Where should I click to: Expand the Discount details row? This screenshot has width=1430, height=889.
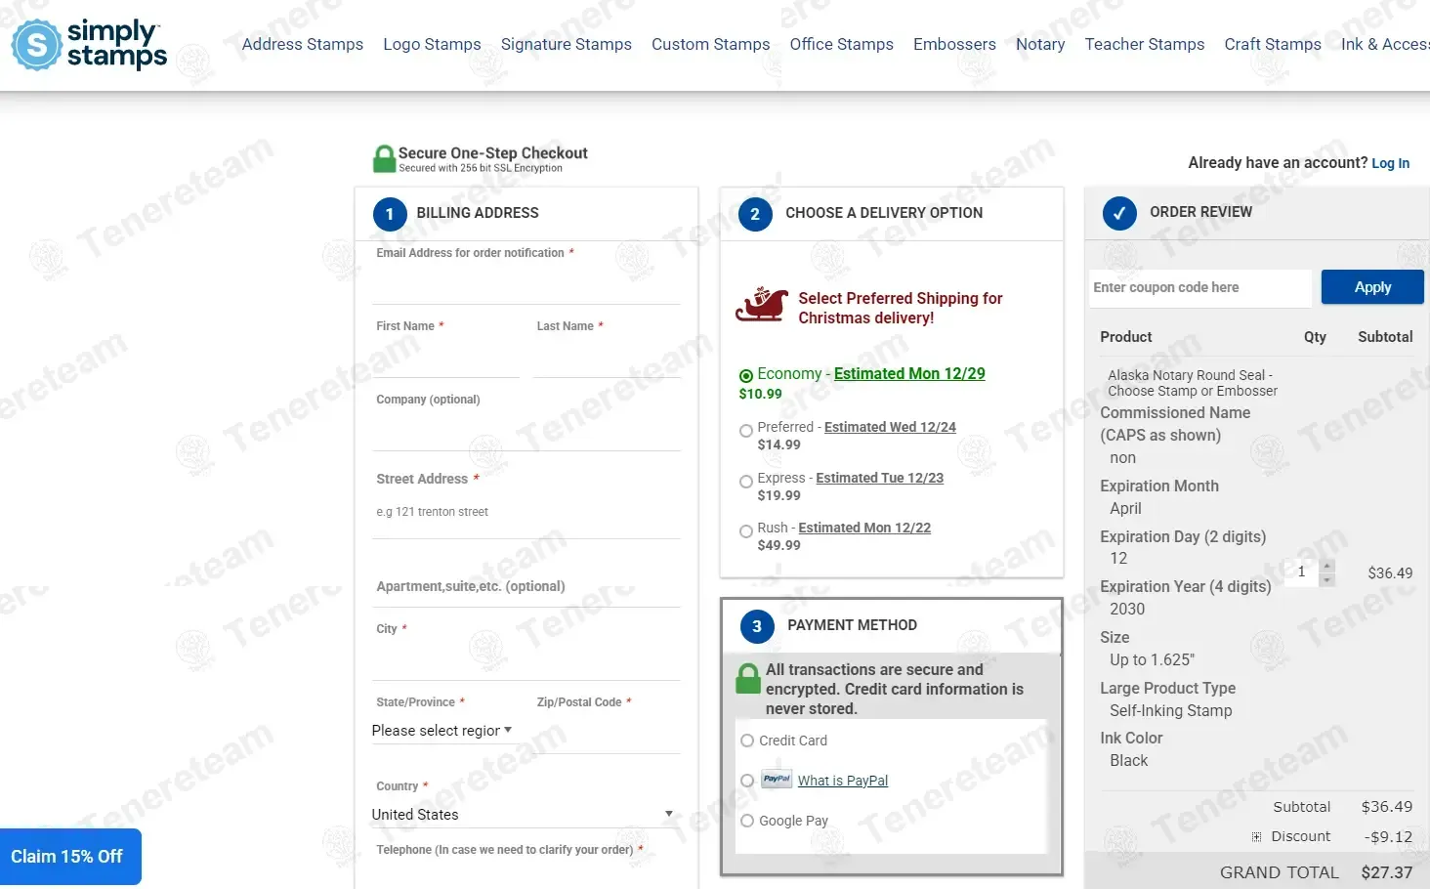tap(1256, 837)
